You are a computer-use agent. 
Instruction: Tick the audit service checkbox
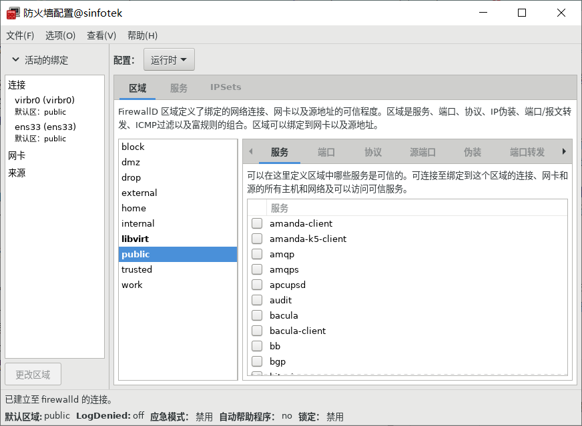point(257,300)
